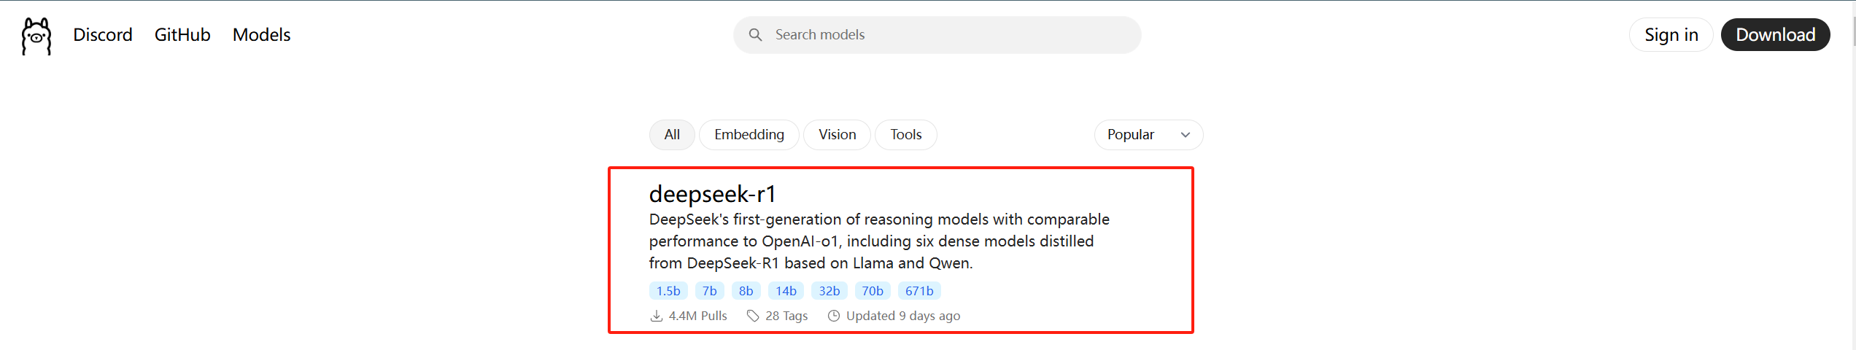
Task: Click the Popular dropdown chevron arrow
Action: (1186, 135)
